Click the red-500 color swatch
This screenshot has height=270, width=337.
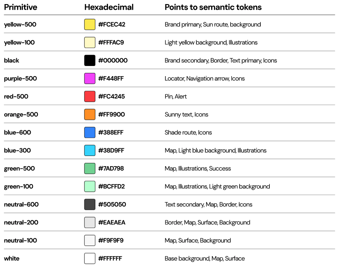click(x=90, y=97)
